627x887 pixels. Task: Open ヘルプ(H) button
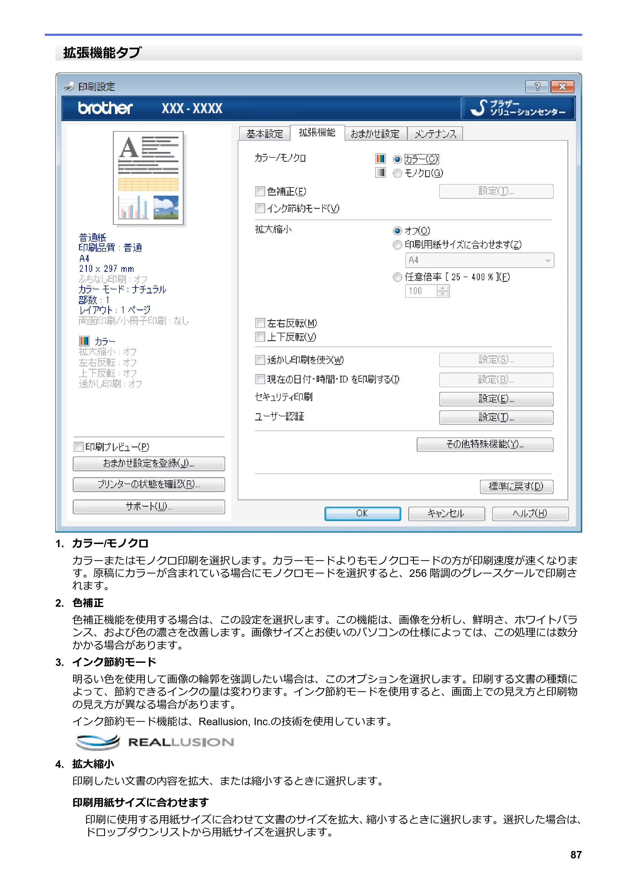coord(530,514)
